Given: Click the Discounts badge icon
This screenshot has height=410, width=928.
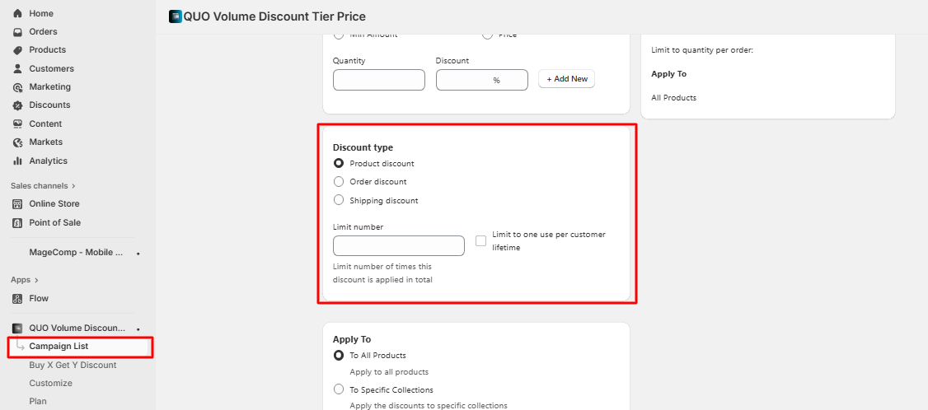Looking at the screenshot, I should point(17,105).
